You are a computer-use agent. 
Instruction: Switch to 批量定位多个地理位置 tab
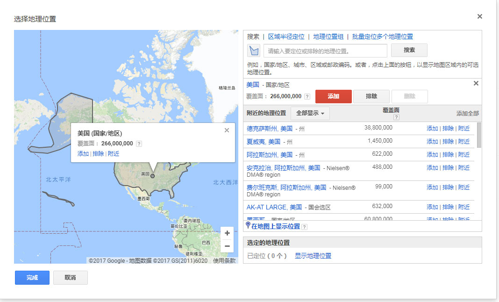[382, 36]
